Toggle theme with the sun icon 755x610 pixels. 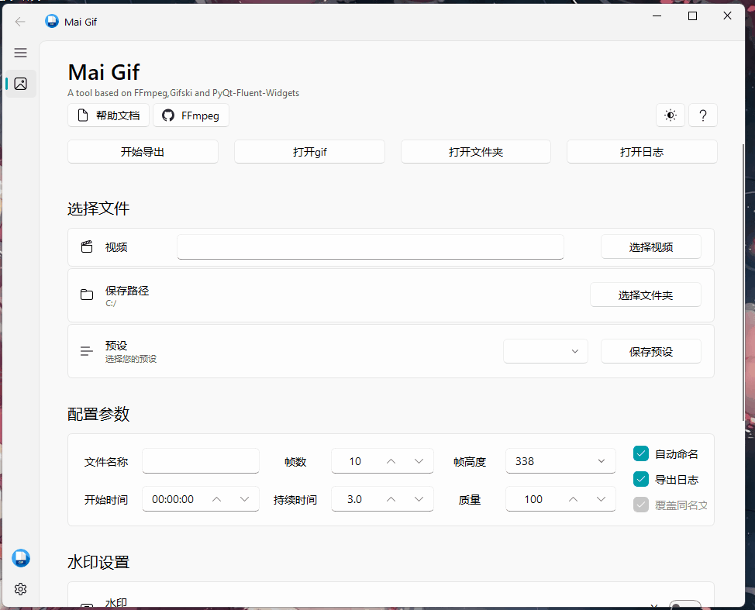[671, 115]
